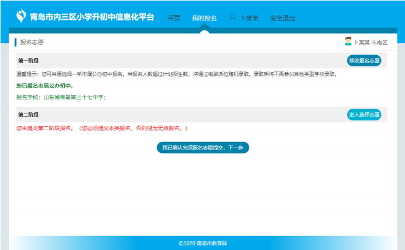Open the 首页 navigation tab
Viewport: 405px width, 250px height.
point(174,18)
